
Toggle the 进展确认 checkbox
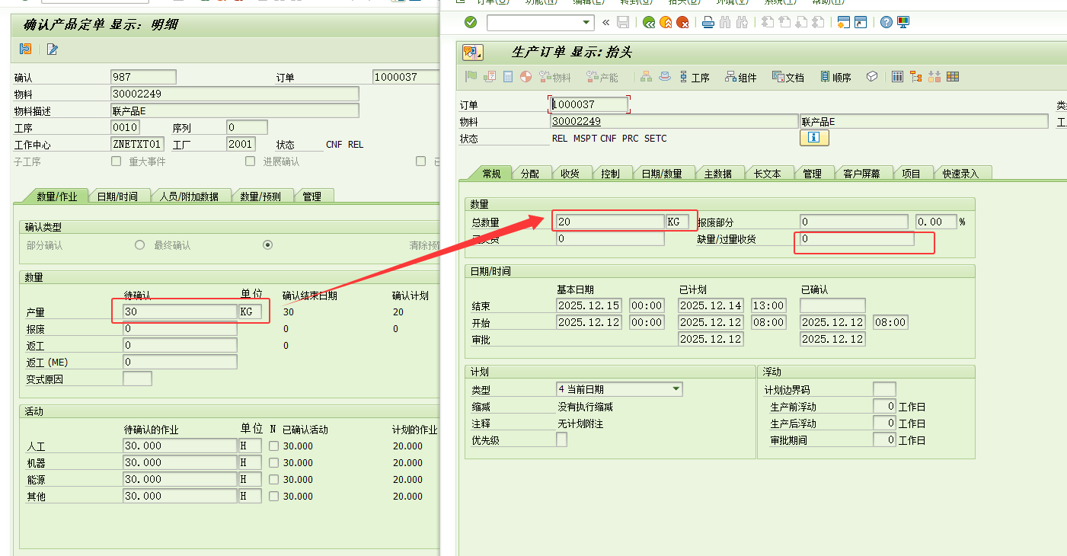(250, 161)
